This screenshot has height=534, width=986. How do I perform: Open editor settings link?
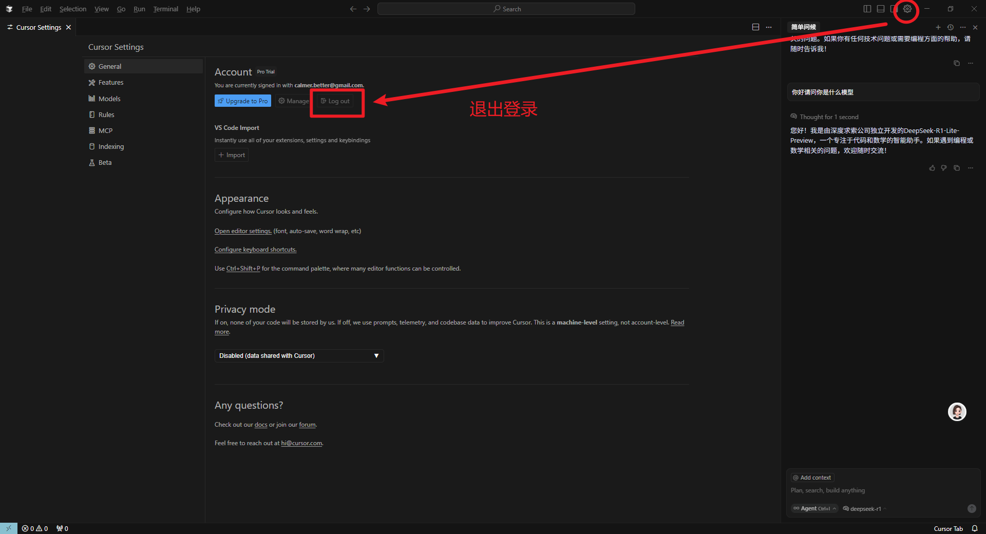pyautogui.click(x=243, y=231)
